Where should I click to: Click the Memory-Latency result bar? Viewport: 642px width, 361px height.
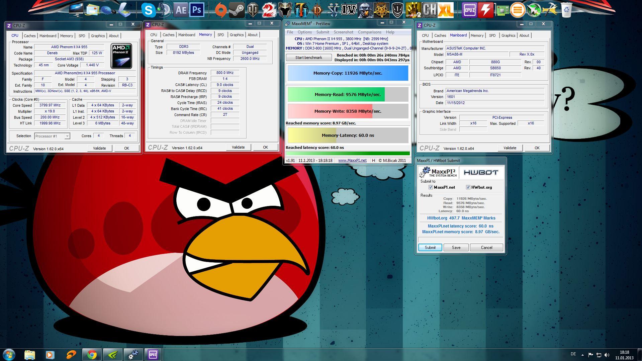(x=348, y=135)
